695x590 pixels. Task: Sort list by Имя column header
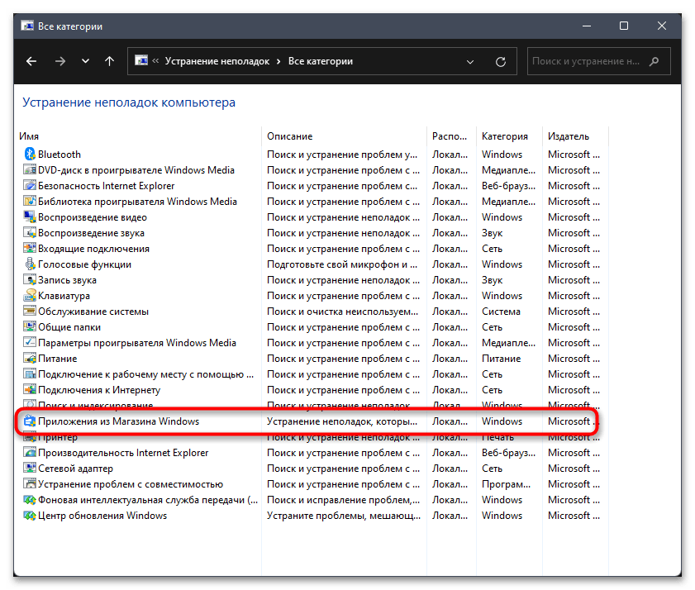pyautogui.click(x=30, y=136)
